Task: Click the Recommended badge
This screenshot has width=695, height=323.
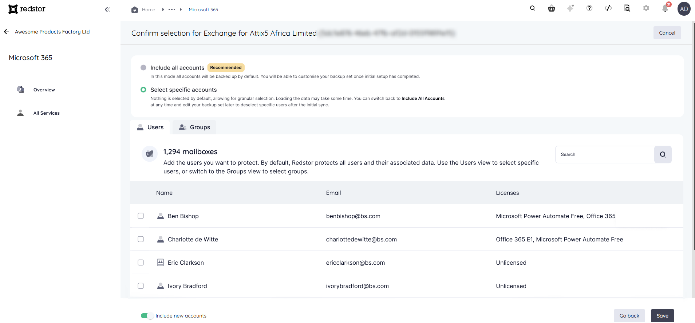Action: [226, 67]
